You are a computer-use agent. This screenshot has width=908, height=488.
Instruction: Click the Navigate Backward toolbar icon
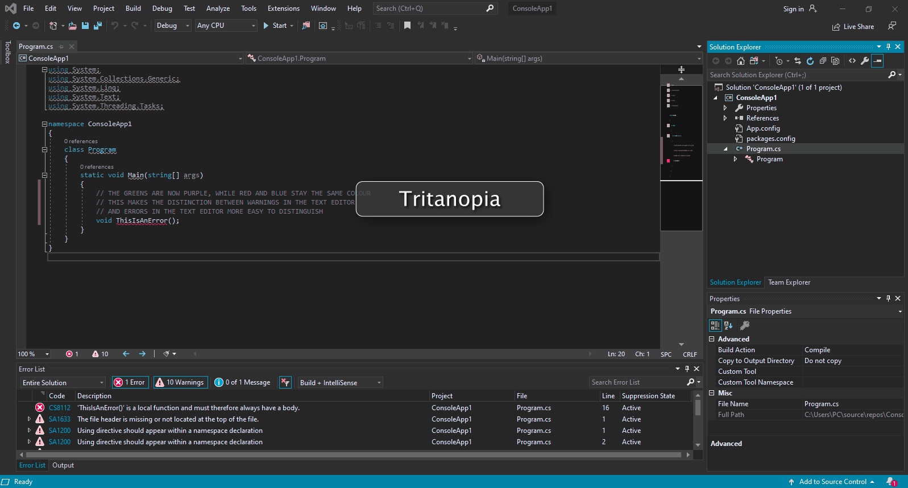[x=16, y=26]
